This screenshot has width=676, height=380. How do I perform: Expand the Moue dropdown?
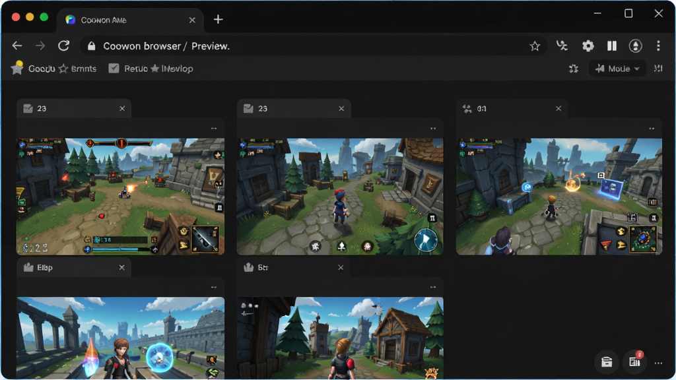coord(617,69)
